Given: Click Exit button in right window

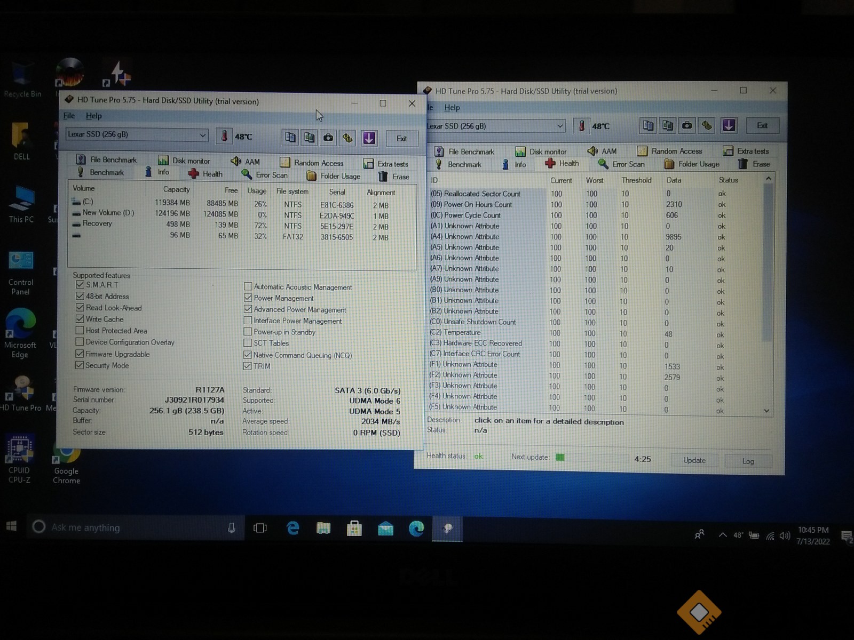Looking at the screenshot, I should coord(762,125).
